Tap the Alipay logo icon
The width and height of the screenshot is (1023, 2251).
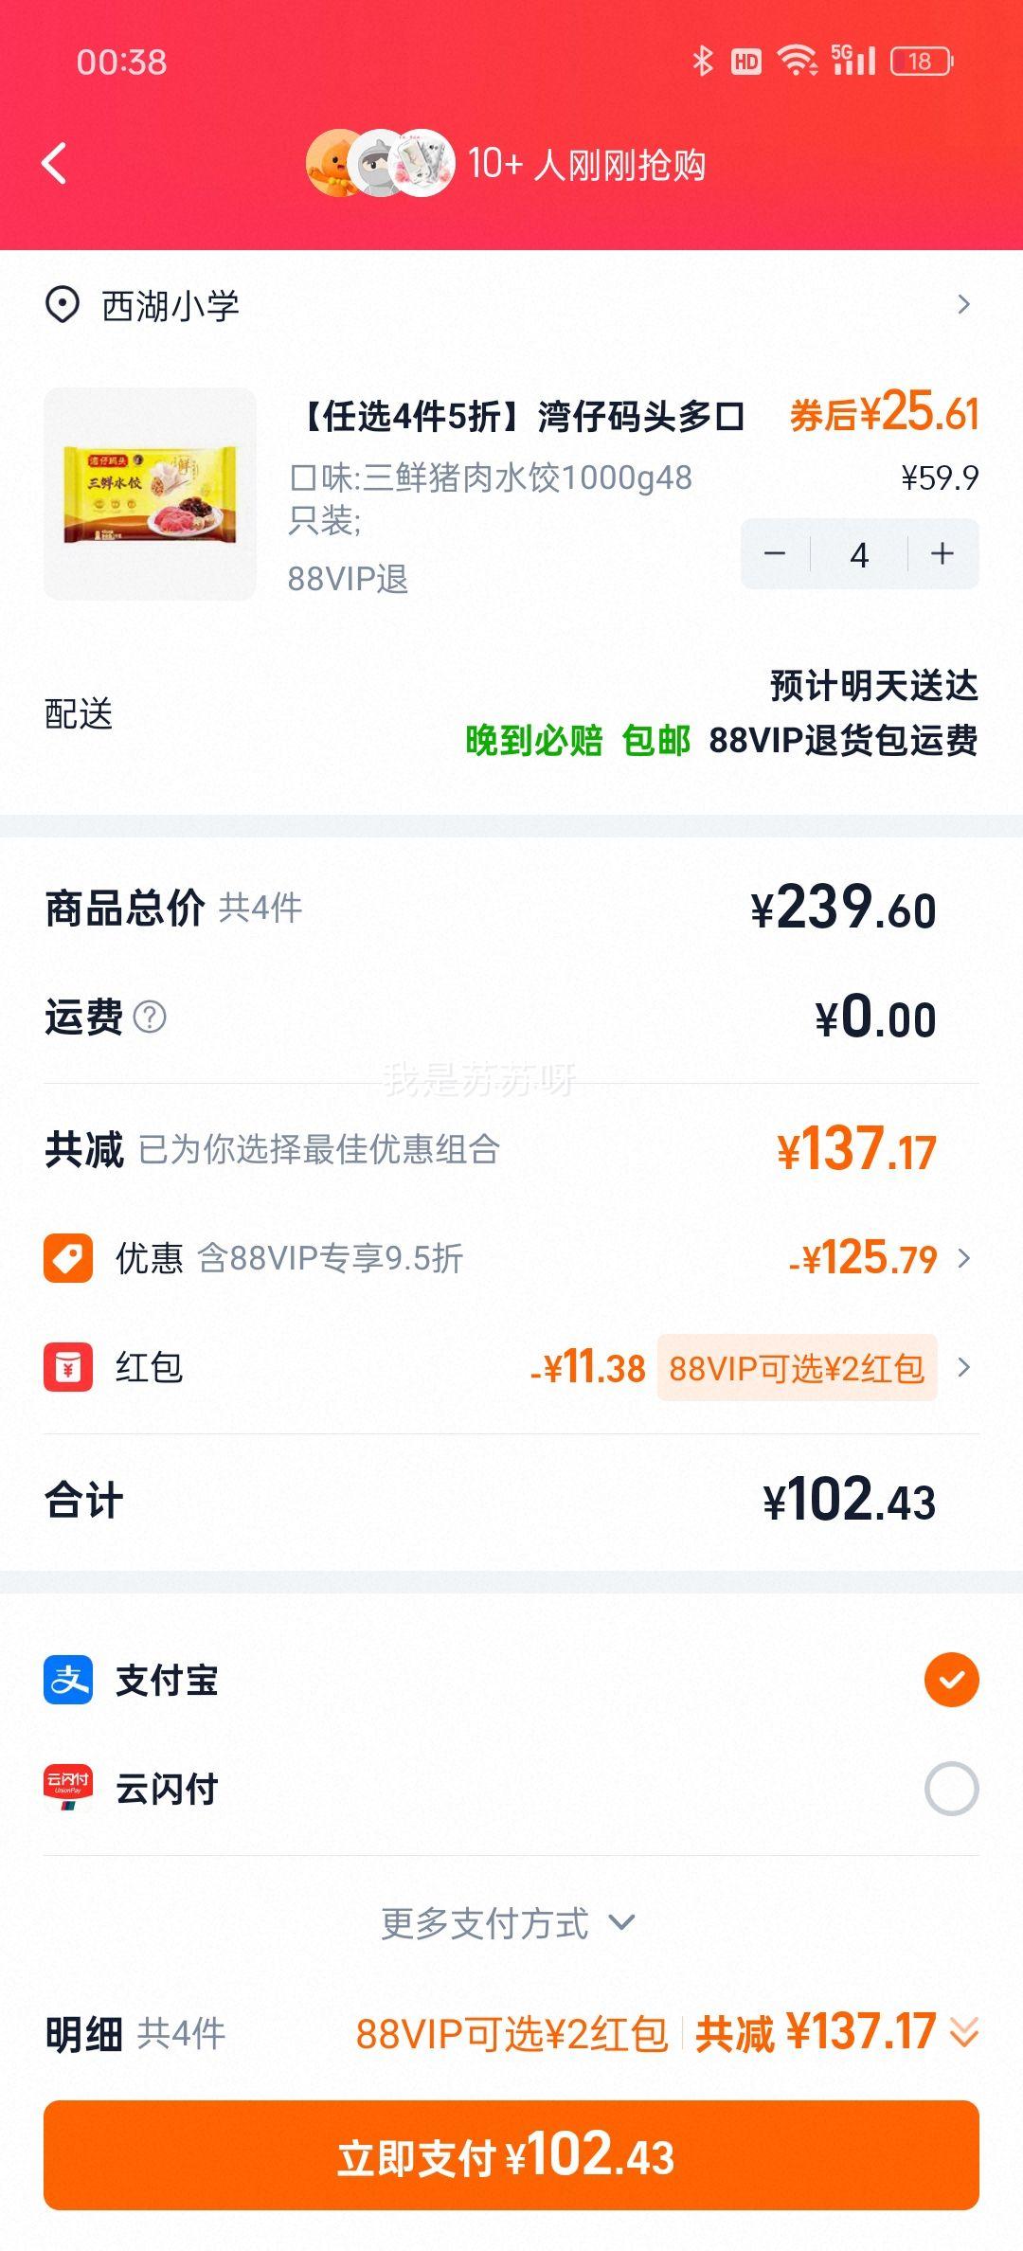point(68,1680)
